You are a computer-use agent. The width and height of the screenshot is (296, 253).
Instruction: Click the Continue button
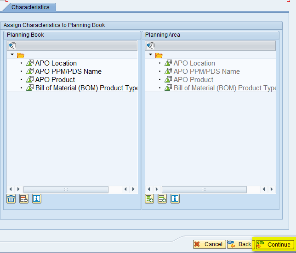click(x=275, y=244)
